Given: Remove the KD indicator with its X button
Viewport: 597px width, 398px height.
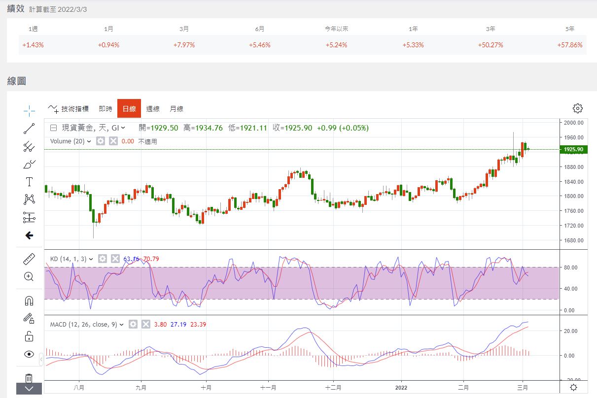Looking at the screenshot, I should pos(115,259).
